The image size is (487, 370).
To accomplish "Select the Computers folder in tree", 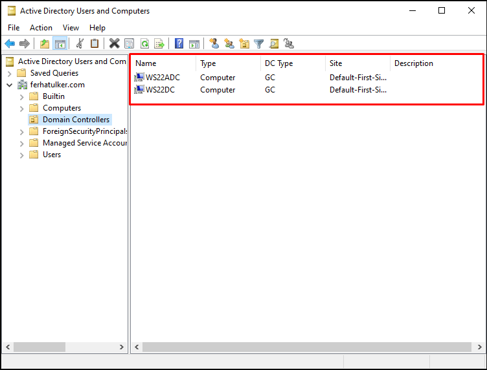I will point(62,108).
